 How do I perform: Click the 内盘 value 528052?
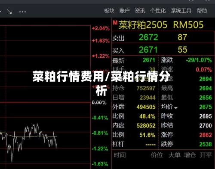point(146,126)
